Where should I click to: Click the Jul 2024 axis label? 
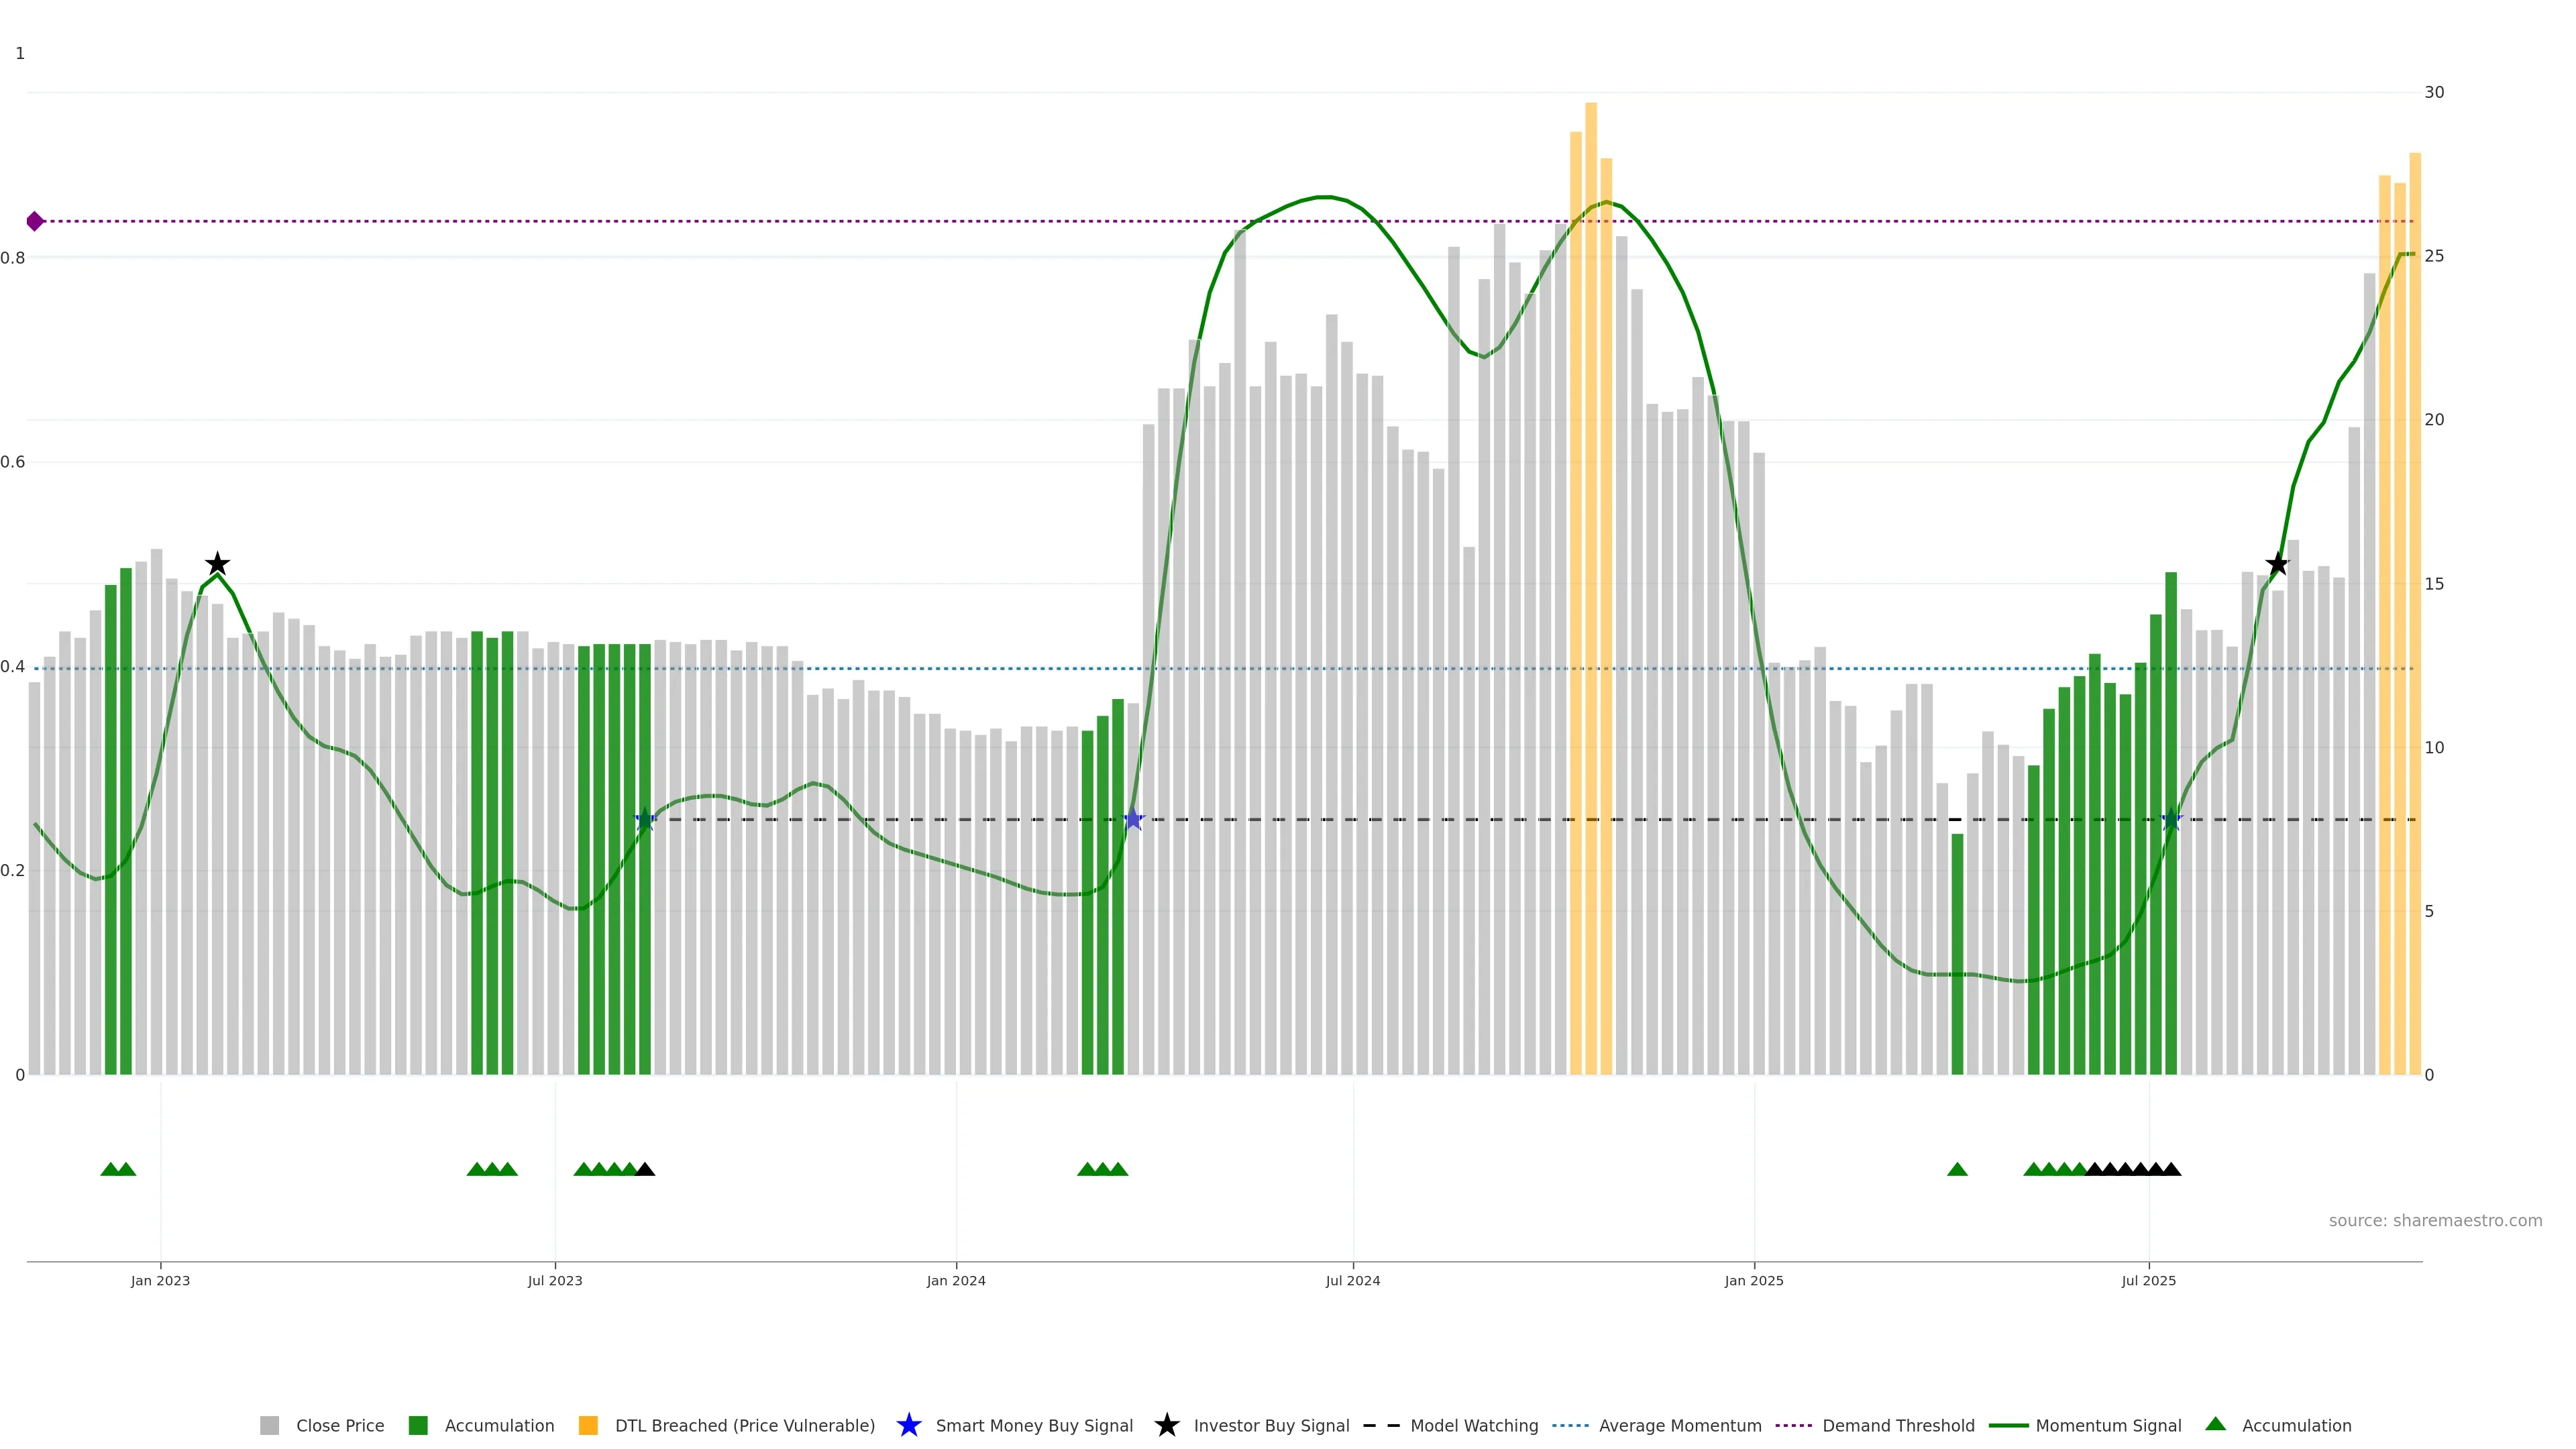(1352, 1280)
